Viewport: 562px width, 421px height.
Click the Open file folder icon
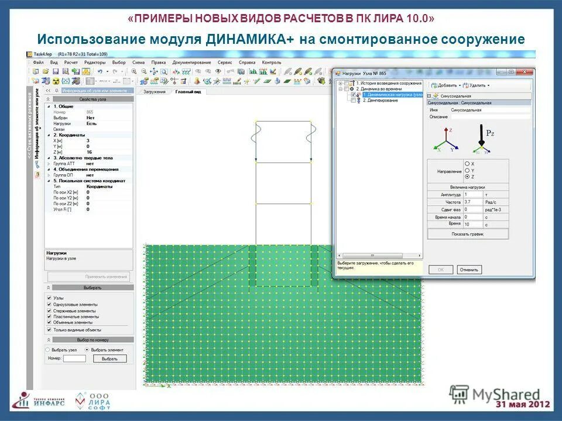pos(46,71)
